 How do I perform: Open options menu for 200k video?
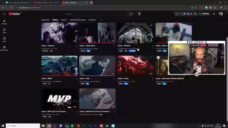click(114, 79)
